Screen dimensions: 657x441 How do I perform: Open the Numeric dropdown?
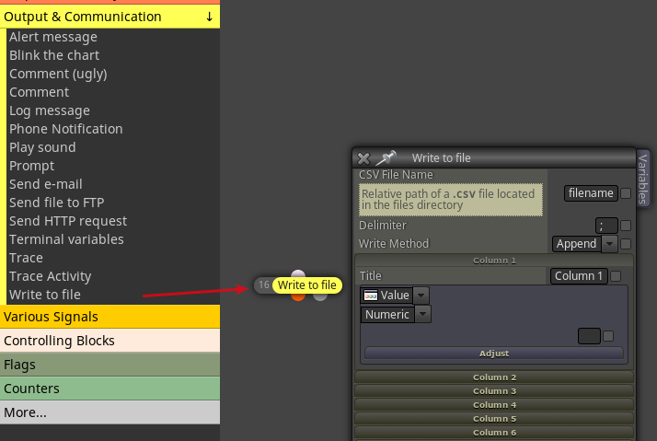(422, 314)
